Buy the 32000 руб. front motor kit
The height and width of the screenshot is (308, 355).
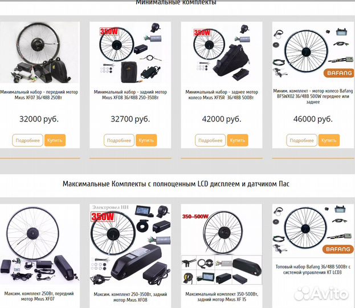tap(55, 140)
